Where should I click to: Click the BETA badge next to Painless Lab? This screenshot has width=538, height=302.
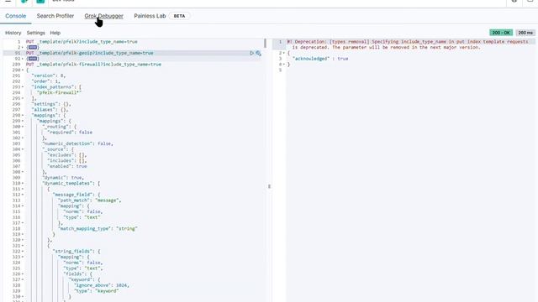pos(179,16)
